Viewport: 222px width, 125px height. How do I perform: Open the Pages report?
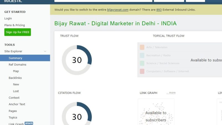point(13,111)
